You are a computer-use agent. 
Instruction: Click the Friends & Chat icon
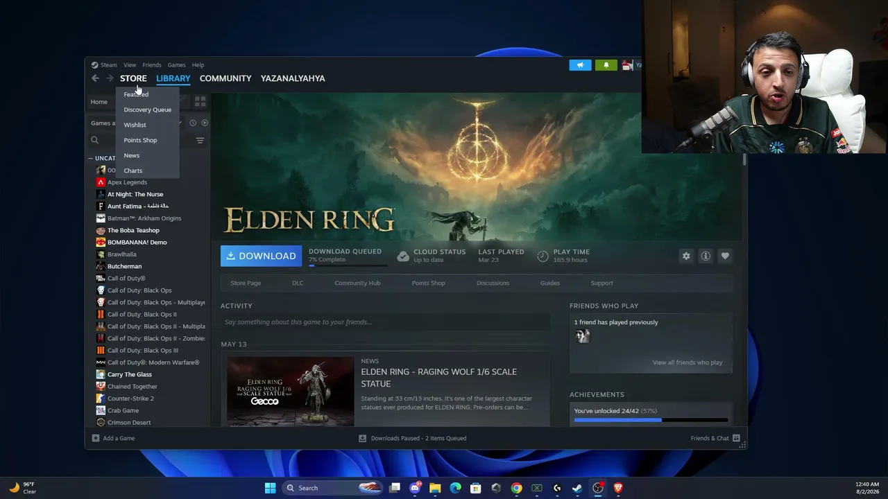tap(736, 438)
